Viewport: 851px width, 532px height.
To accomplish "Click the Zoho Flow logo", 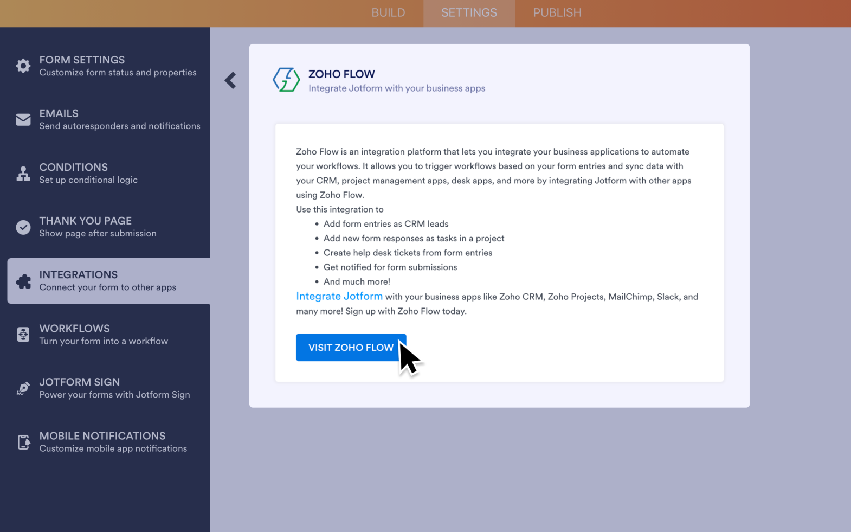I will [286, 80].
